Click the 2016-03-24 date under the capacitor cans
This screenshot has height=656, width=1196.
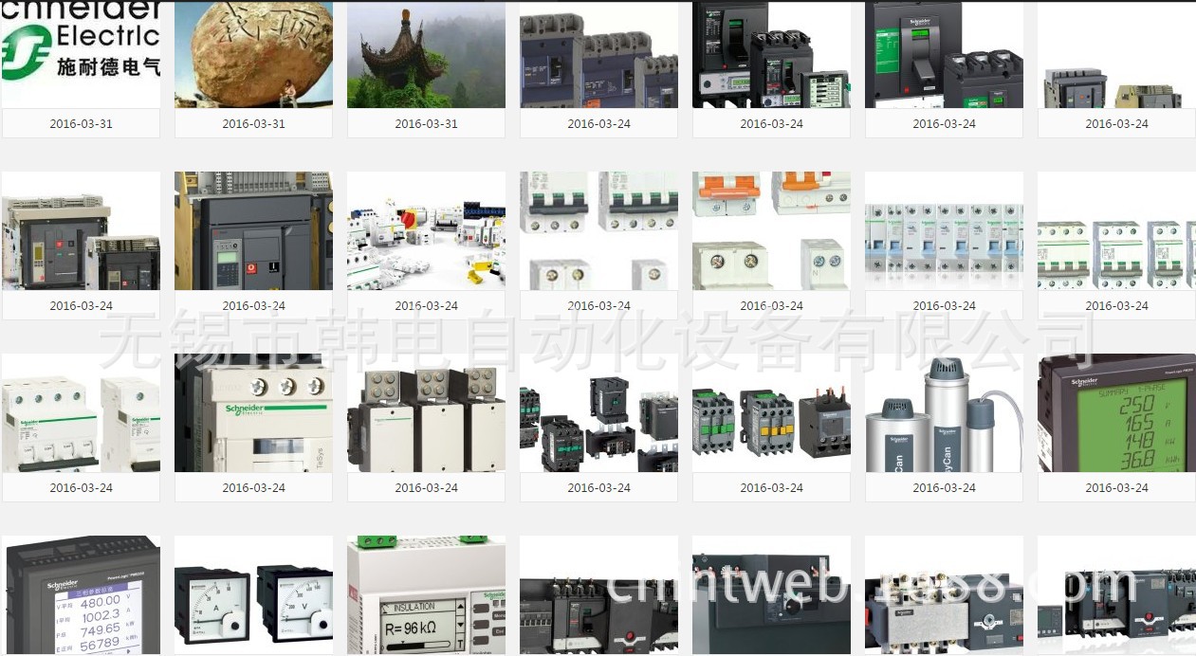coord(944,488)
